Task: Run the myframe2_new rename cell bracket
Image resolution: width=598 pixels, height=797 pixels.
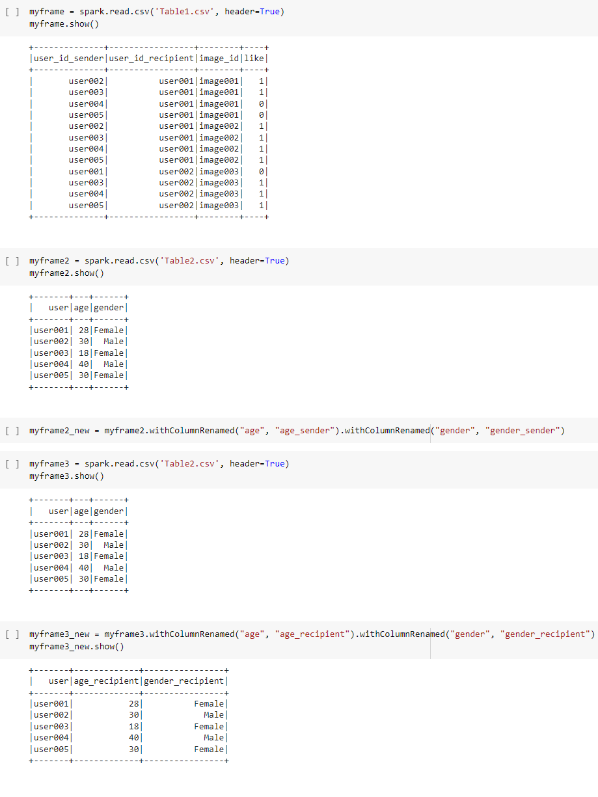Action: 10,431
